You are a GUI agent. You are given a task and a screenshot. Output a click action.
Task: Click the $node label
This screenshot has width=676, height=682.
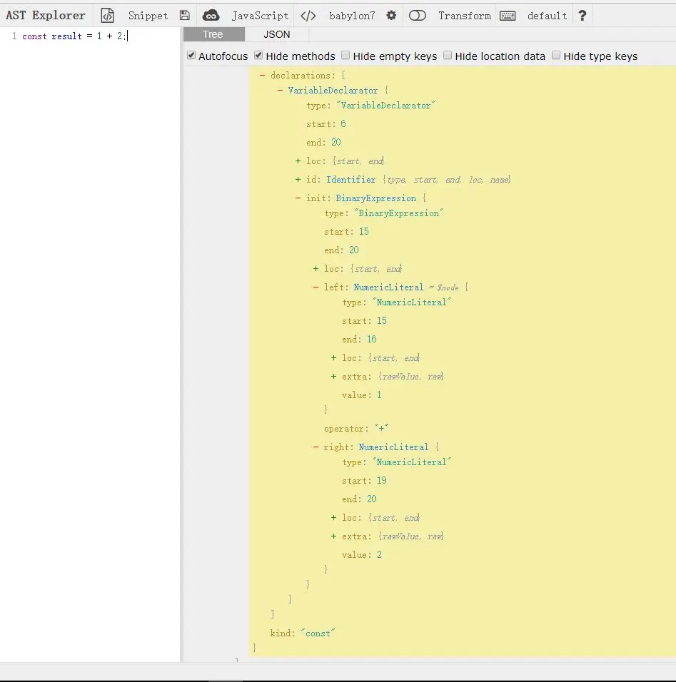pos(448,287)
